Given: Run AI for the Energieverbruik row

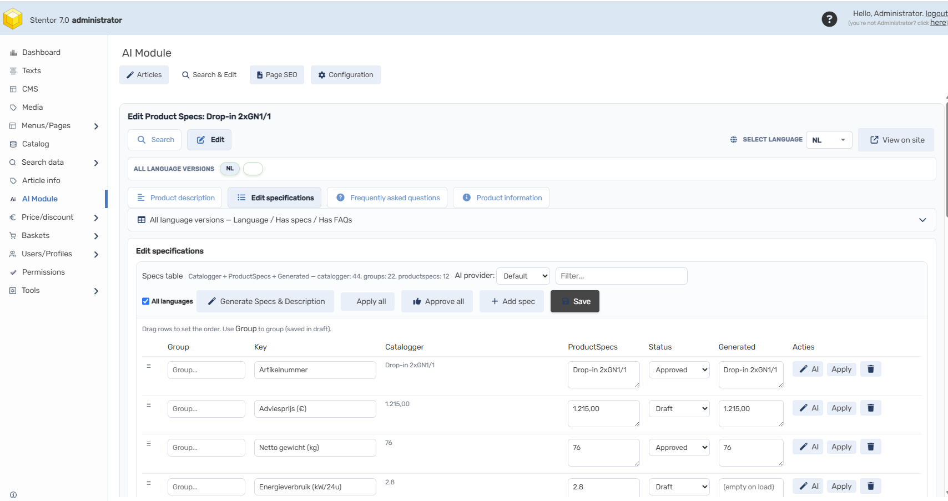Looking at the screenshot, I should point(808,486).
